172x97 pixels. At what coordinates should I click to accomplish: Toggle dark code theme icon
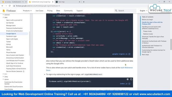tap(128, 79)
